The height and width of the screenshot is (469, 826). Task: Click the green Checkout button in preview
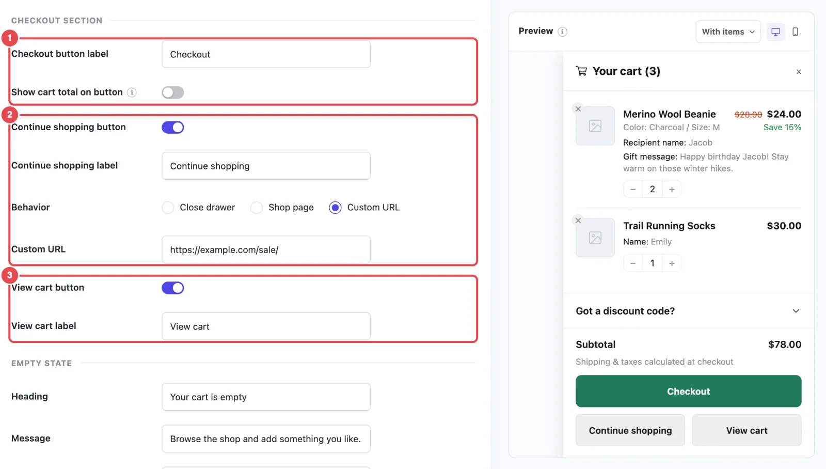[x=688, y=392]
